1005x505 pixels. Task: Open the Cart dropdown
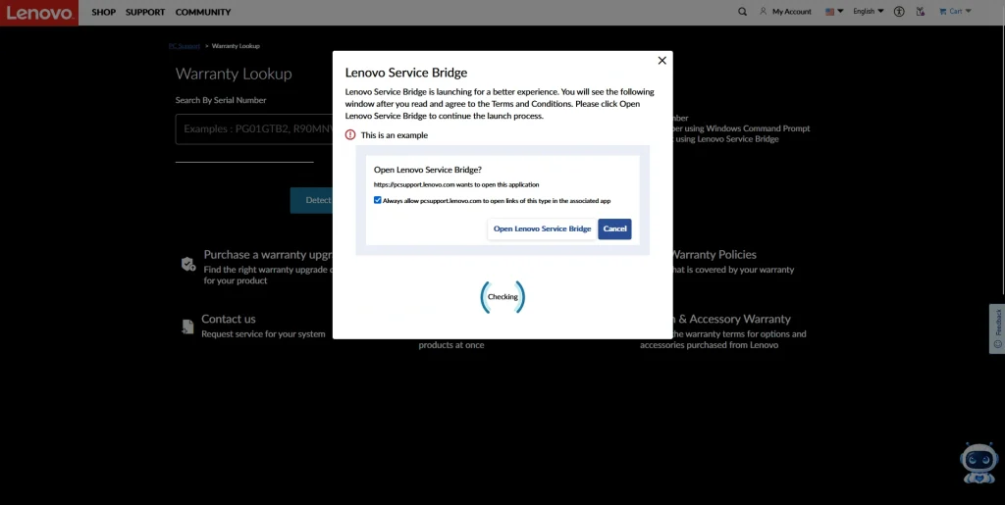(x=955, y=12)
